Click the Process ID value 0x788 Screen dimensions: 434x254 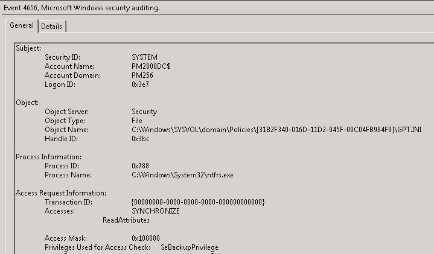[x=141, y=166]
